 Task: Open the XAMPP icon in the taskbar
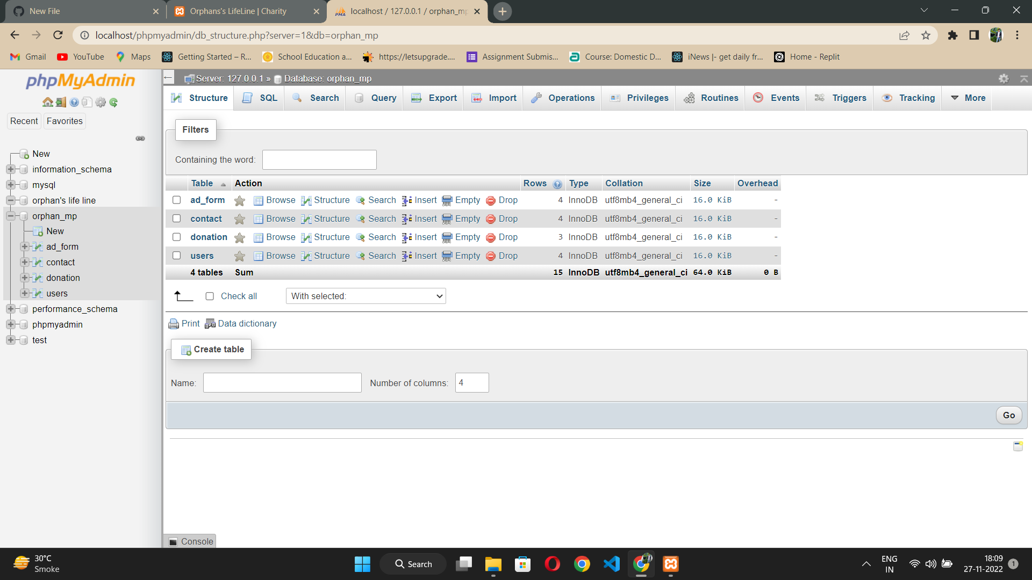point(670,564)
